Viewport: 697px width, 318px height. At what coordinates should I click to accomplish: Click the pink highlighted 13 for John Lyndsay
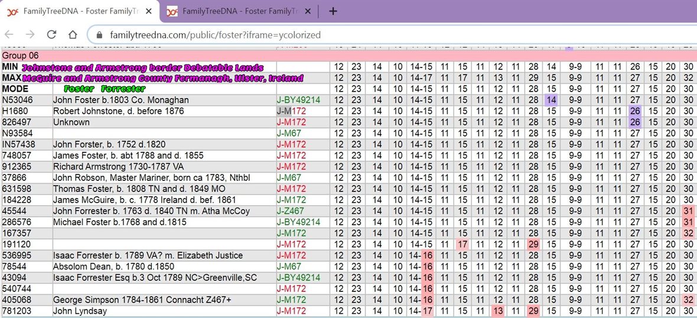pyautogui.click(x=498, y=311)
